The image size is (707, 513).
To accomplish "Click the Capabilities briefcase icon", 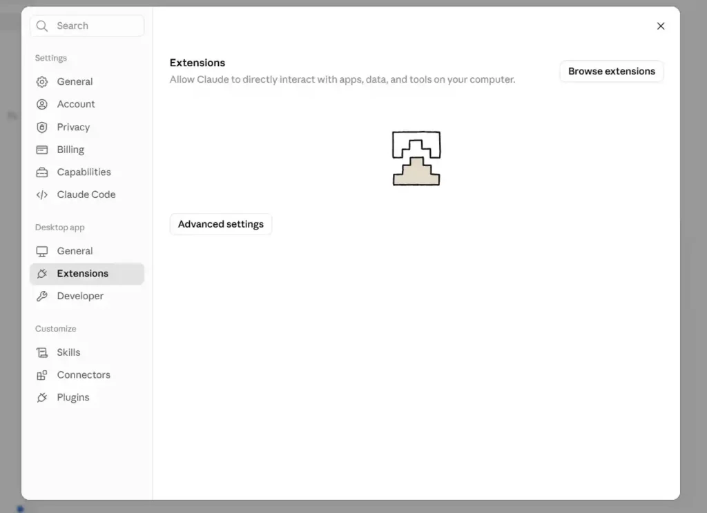I will (42, 172).
